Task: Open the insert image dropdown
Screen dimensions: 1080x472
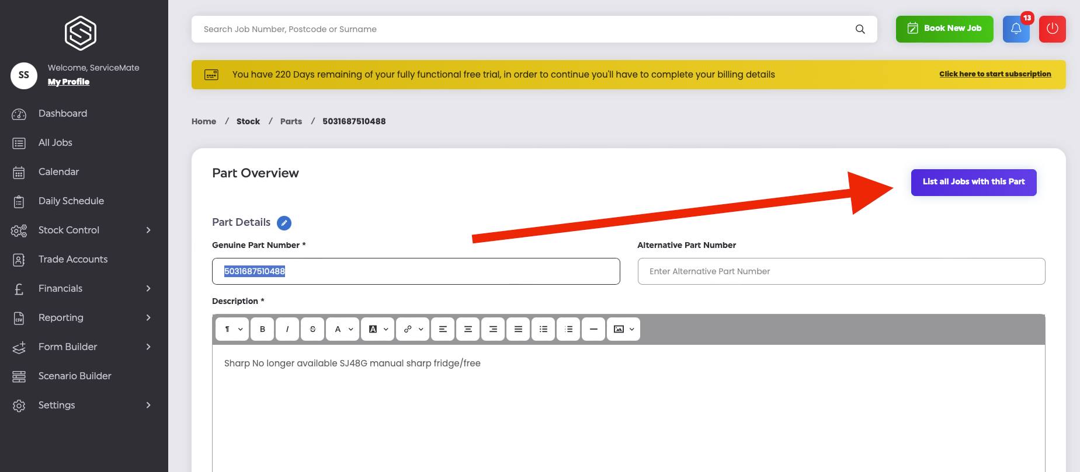Action: pyautogui.click(x=623, y=329)
